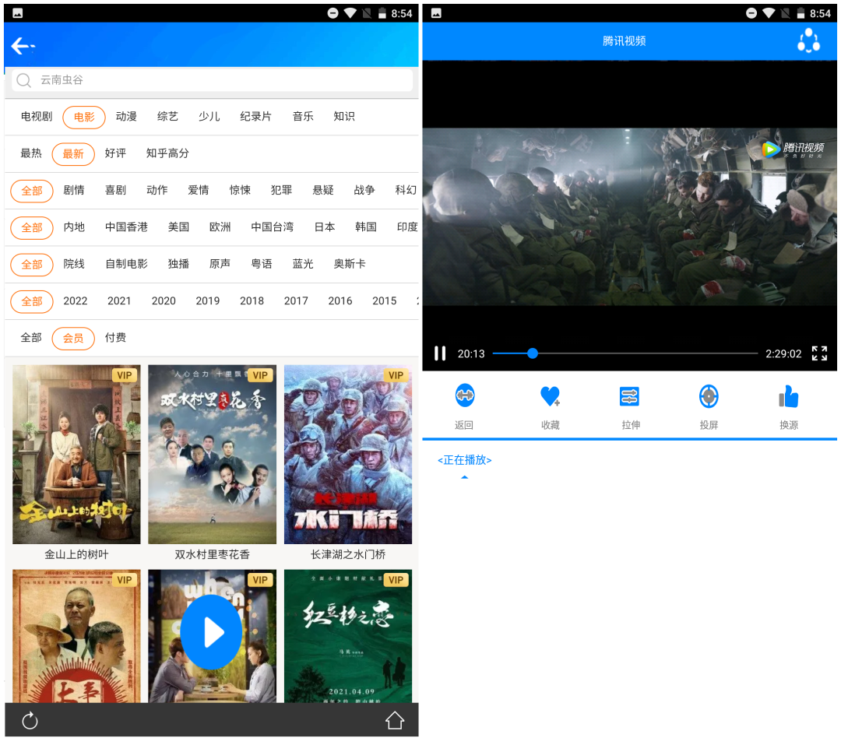Click the refresh icon in the bottom bar
841x745 pixels.
pos(30,720)
